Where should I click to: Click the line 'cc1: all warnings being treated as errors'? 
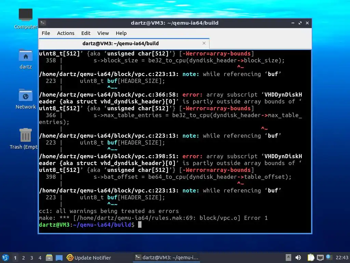[x=109, y=211]
